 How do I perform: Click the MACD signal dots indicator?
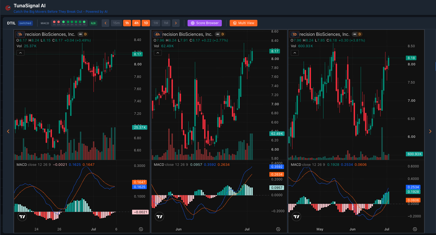(x=69, y=23)
